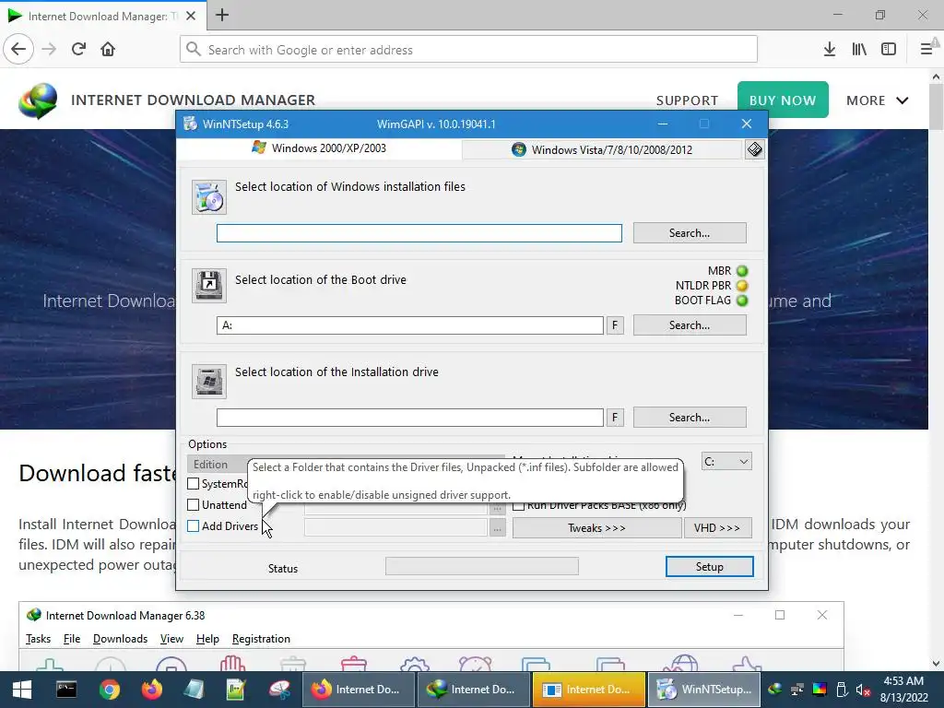Image resolution: width=944 pixels, height=708 pixels.
Task: Expand the MORE menu on the IDM website
Action: pos(878,100)
